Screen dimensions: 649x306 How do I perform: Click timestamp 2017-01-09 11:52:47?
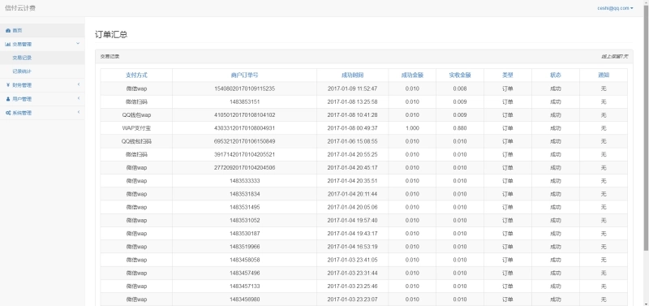(352, 88)
